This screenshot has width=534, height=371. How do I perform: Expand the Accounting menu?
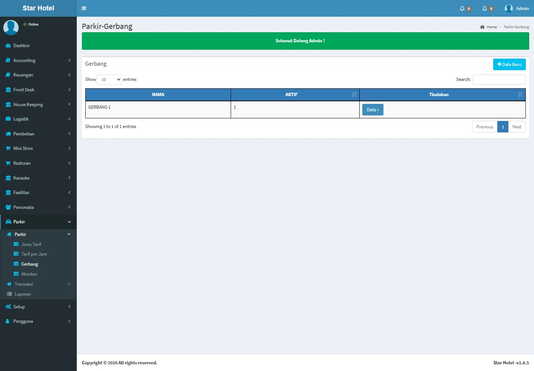tap(24, 60)
